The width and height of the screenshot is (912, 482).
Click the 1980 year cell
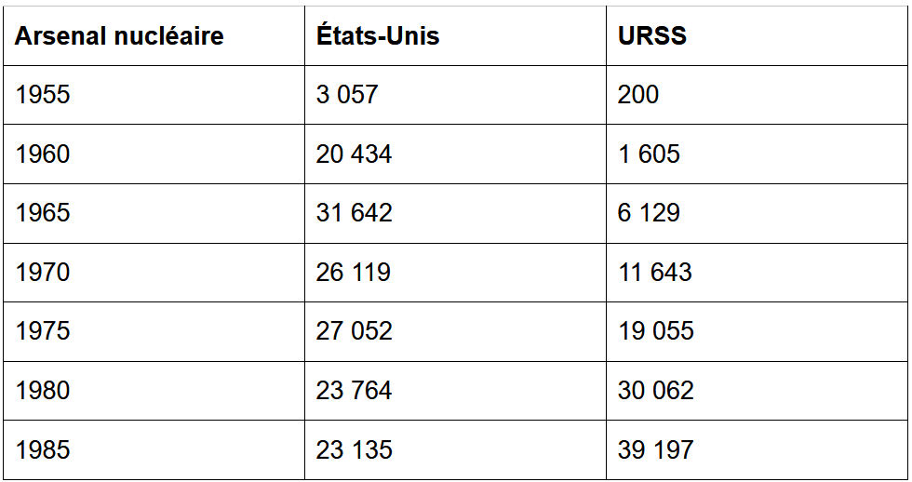(154, 391)
